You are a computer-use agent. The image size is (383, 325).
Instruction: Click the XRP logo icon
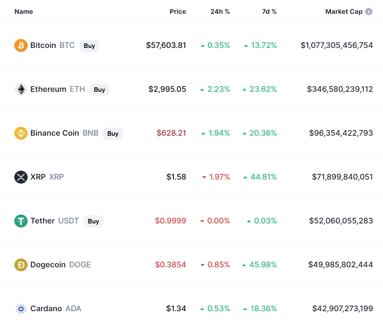tap(21, 177)
